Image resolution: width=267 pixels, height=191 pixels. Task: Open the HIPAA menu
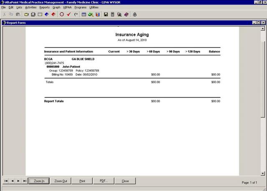(x=68, y=7)
